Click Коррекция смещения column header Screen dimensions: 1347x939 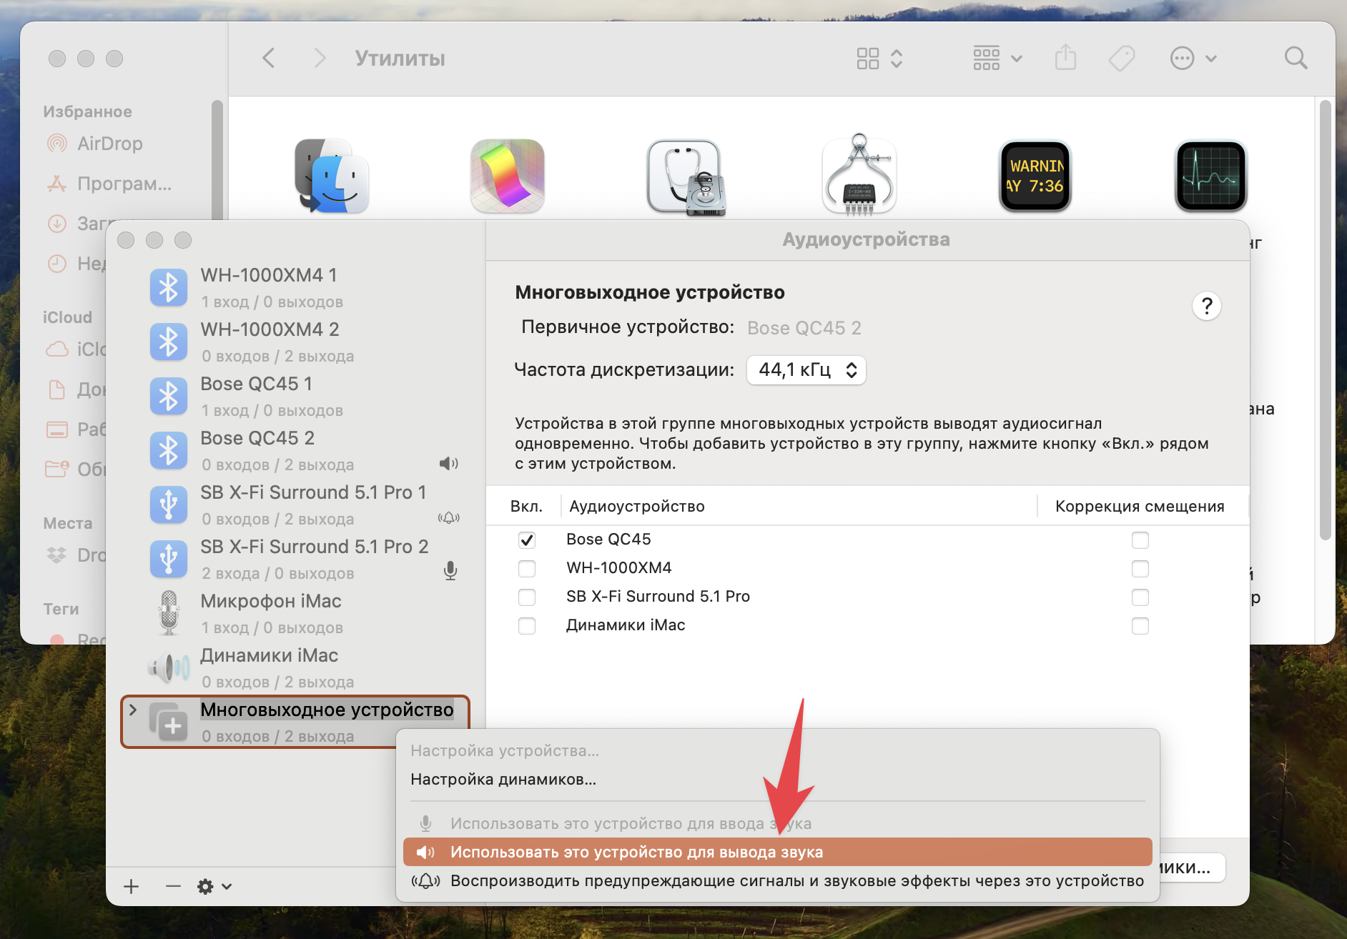tap(1140, 507)
